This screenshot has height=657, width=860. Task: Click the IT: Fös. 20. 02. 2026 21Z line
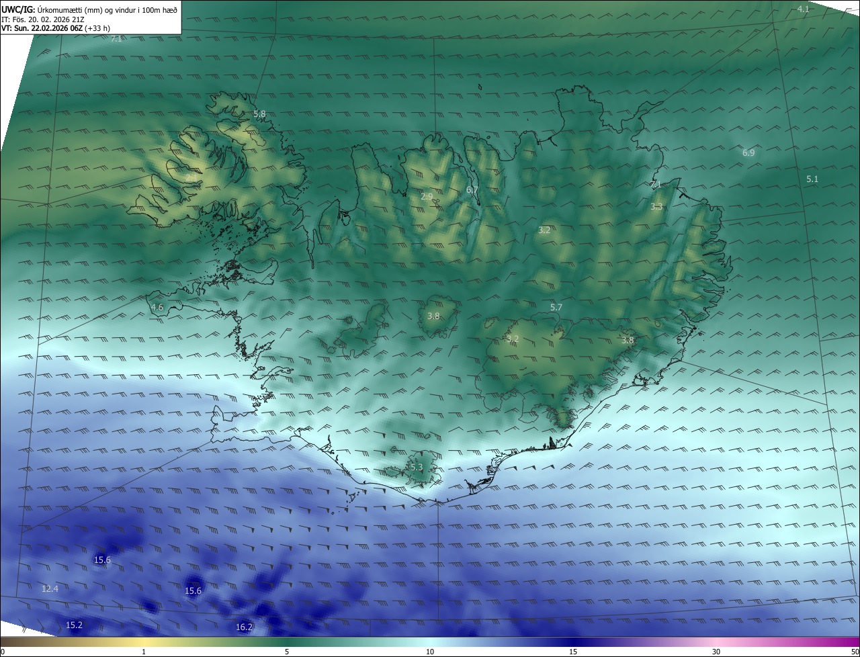(42, 19)
